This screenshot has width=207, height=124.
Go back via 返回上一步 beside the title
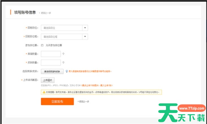45,13
